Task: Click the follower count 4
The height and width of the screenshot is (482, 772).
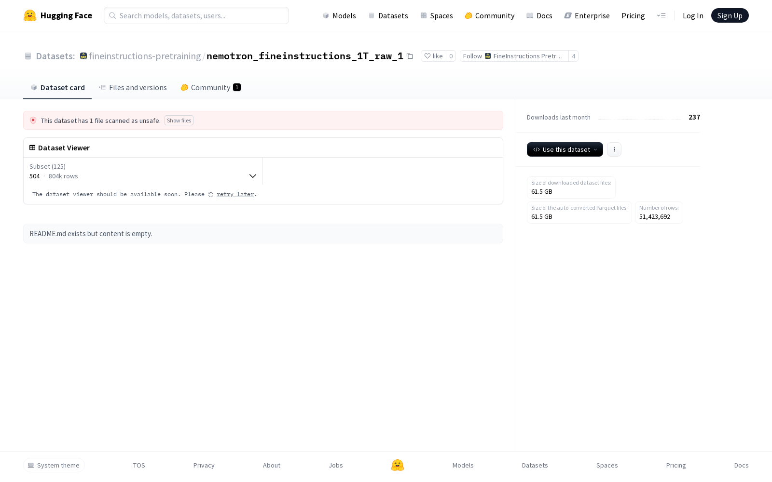Action: 574,56
